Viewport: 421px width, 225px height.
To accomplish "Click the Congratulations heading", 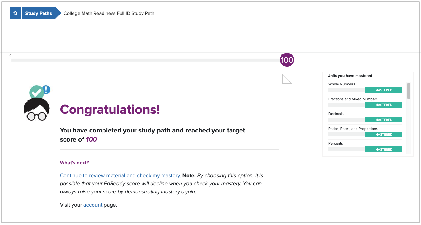I will click(x=110, y=110).
